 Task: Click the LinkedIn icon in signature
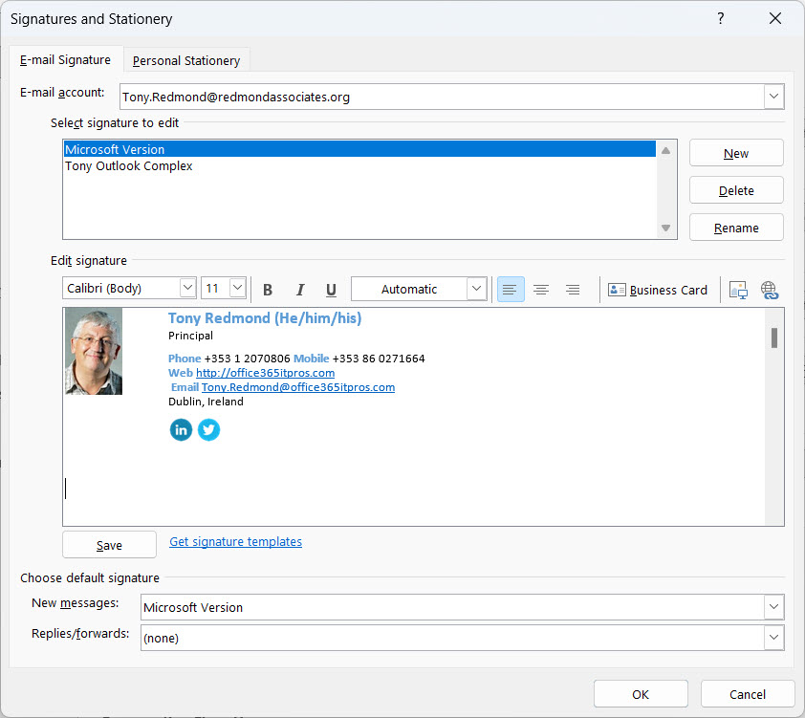[x=181, y=430]
